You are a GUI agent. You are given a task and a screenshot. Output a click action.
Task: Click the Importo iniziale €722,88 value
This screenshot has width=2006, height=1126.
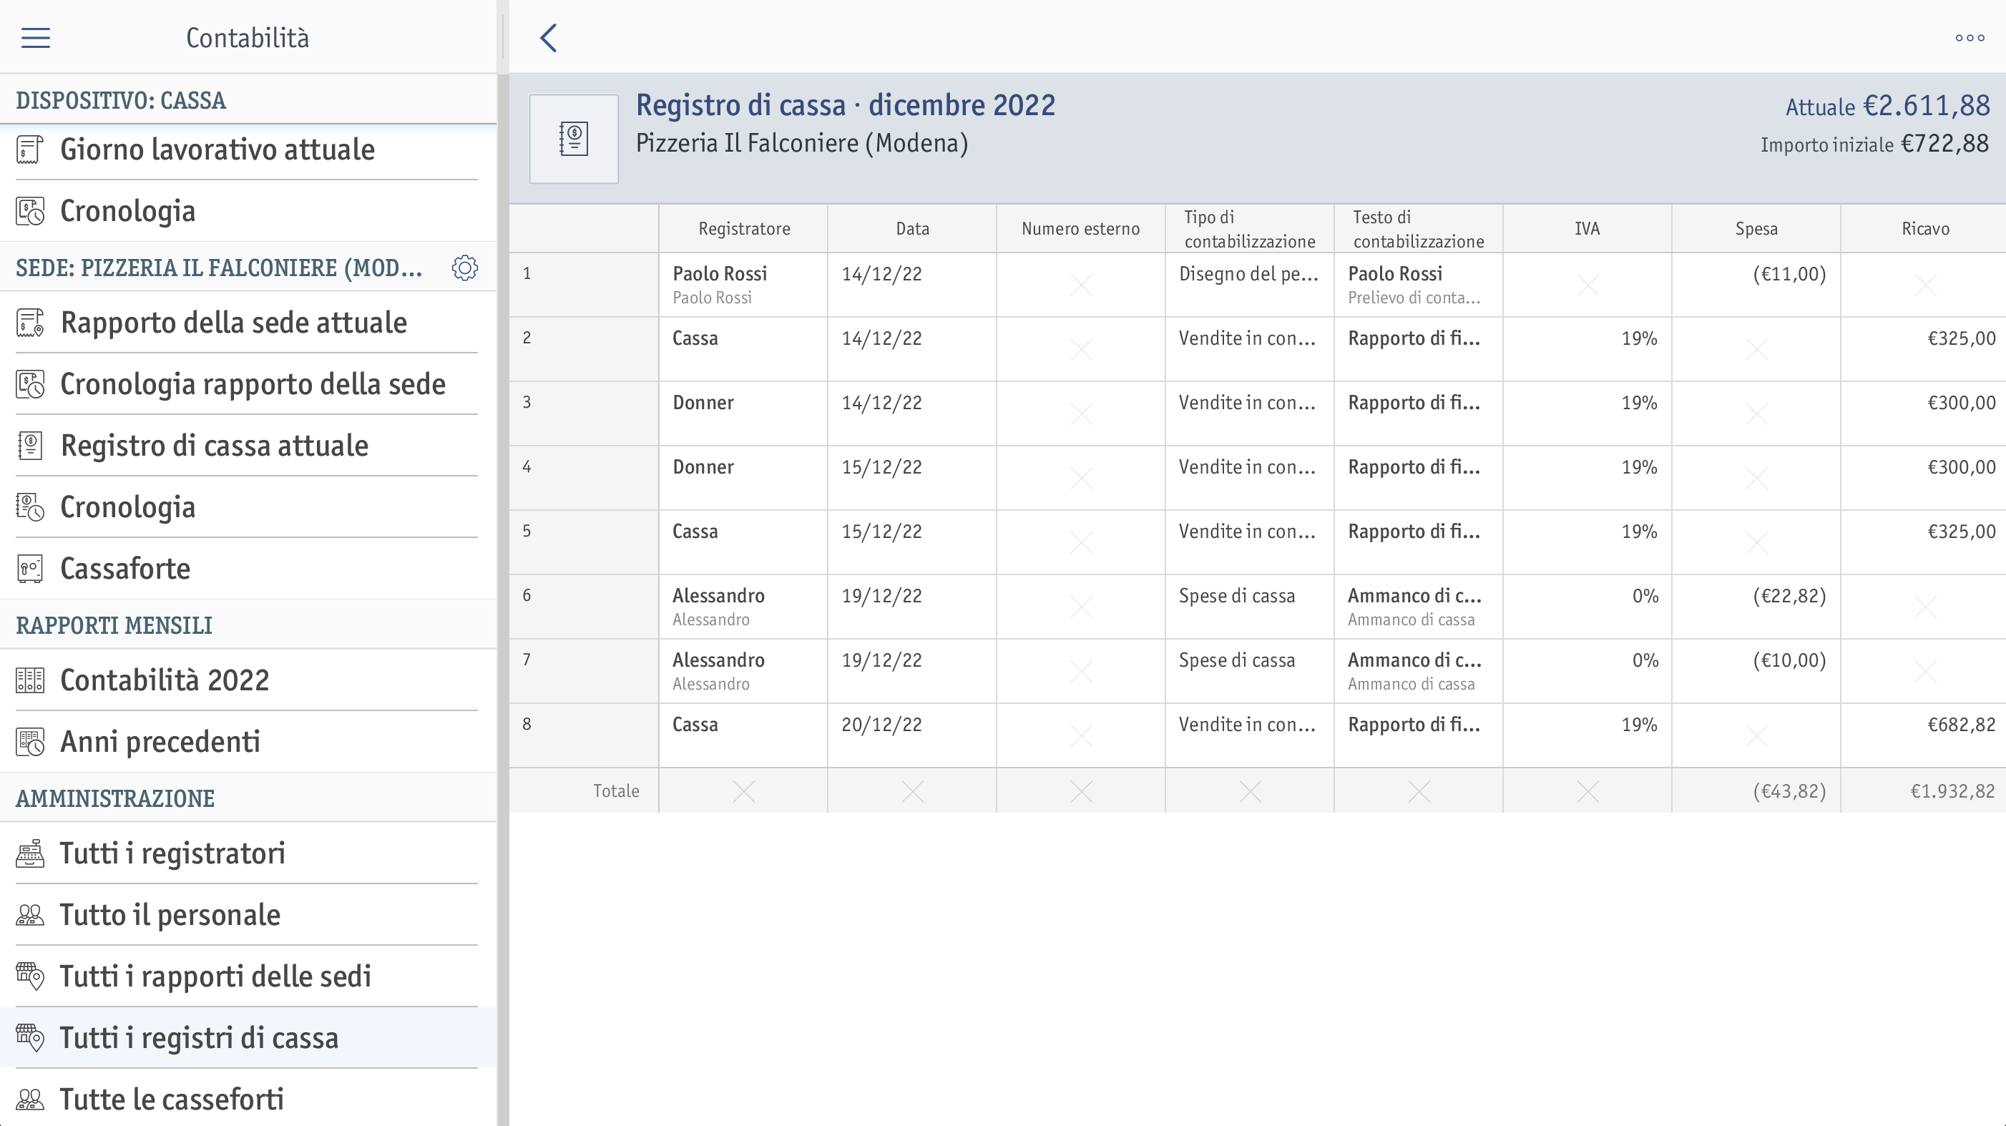1874,144
